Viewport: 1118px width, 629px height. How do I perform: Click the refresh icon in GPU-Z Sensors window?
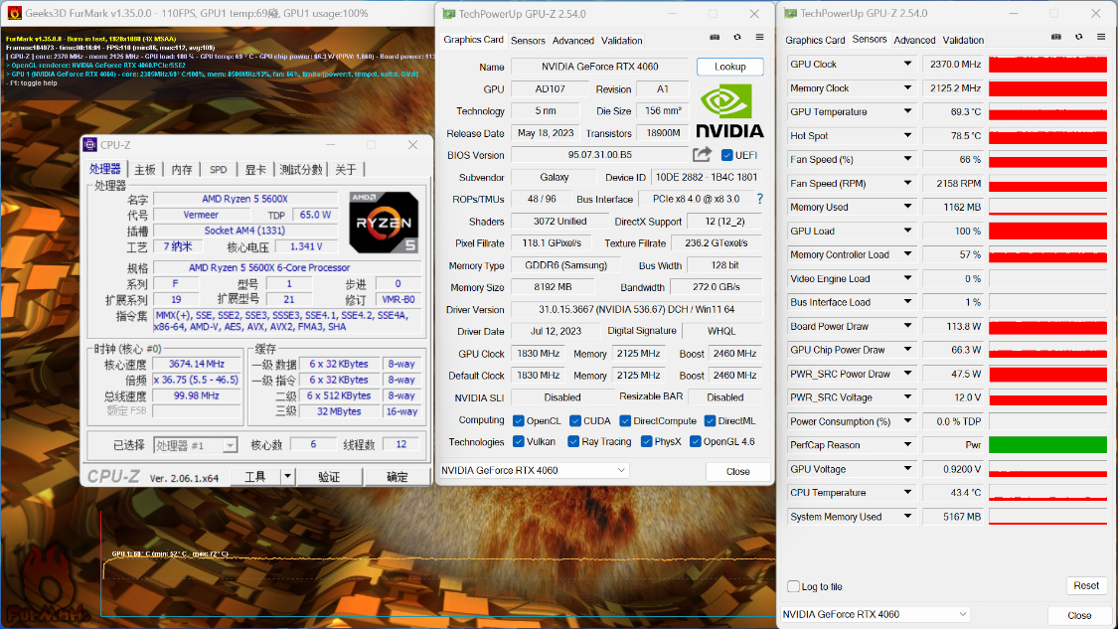click(1079, 37)
